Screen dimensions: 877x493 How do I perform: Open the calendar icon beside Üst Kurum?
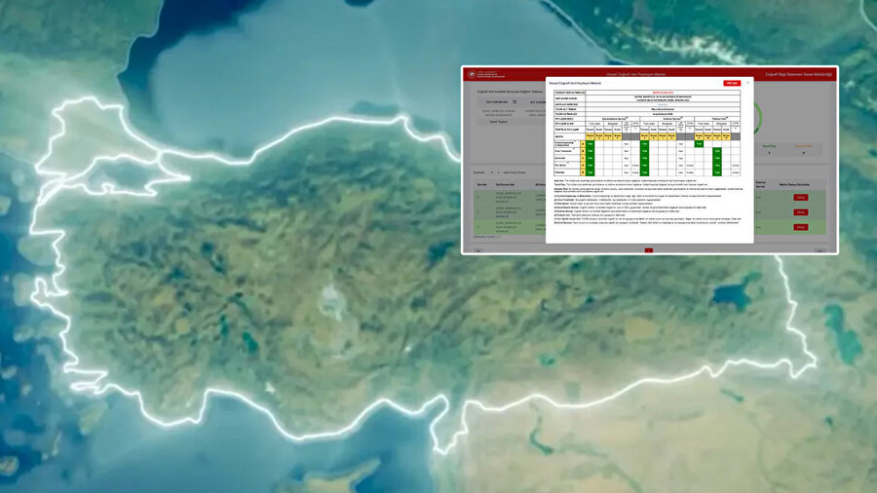click(x=515, y=100)
